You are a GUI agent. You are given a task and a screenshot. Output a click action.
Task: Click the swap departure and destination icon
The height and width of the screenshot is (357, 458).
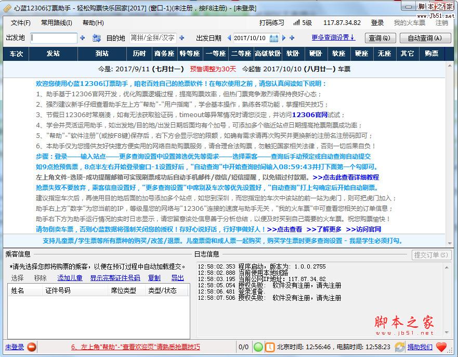pos(96,38)
